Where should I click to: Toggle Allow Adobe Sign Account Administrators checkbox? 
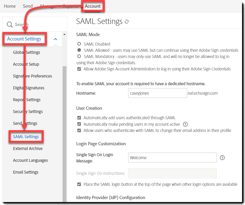point(79,69)
